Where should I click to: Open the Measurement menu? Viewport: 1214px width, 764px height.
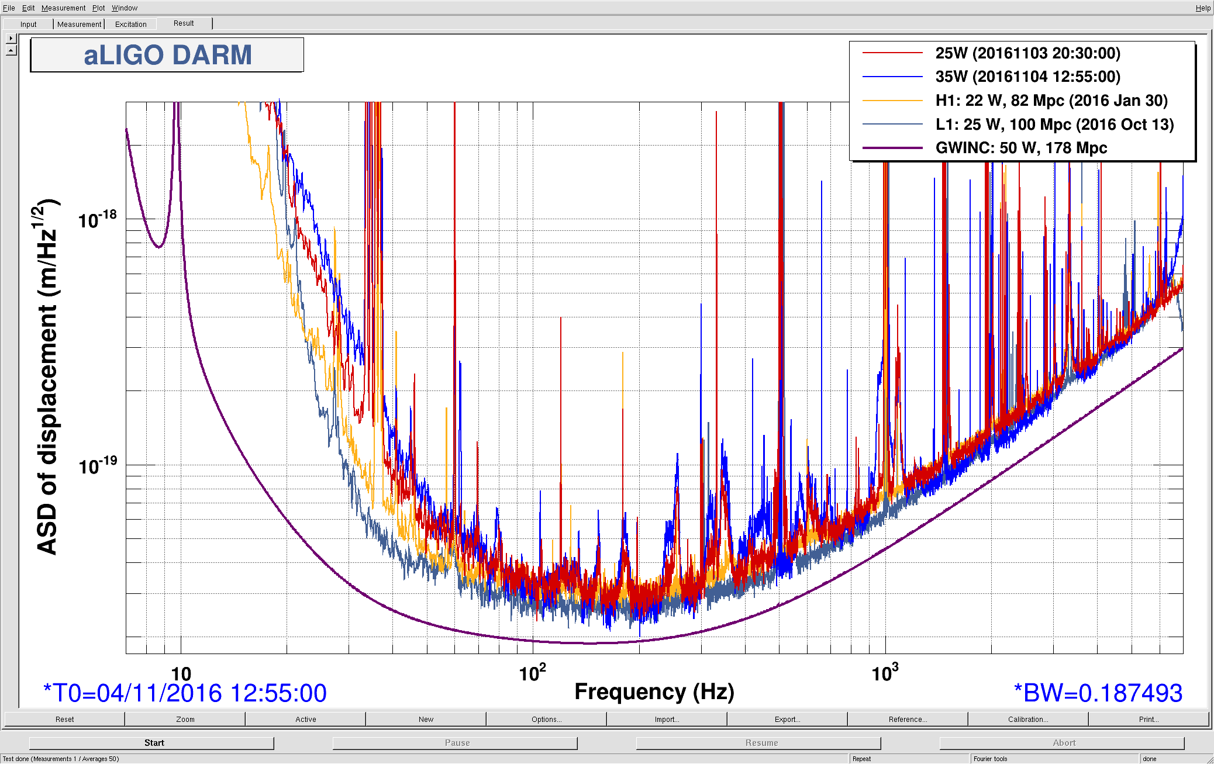coord(63,8)
